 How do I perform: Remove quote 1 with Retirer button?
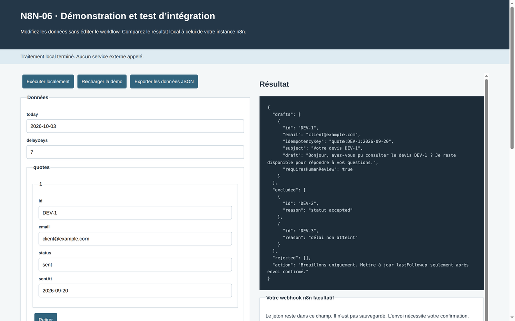(46, 317)
